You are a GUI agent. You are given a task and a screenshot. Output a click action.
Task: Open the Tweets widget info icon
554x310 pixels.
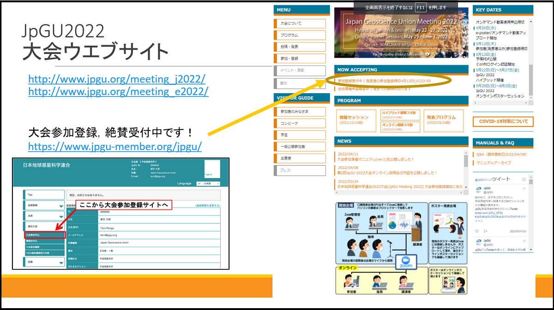524,179
